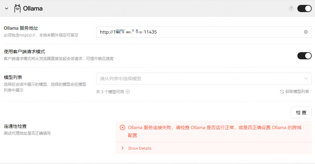Open the Ollama help question mark

click(291, 8)
